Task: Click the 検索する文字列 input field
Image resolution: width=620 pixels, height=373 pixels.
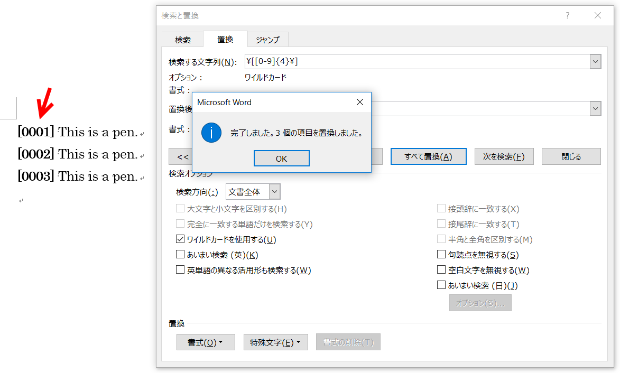Action: pos(417,62)
